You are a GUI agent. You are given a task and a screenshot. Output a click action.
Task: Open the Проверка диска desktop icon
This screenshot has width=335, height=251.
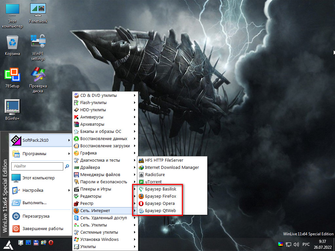point(38,80)
